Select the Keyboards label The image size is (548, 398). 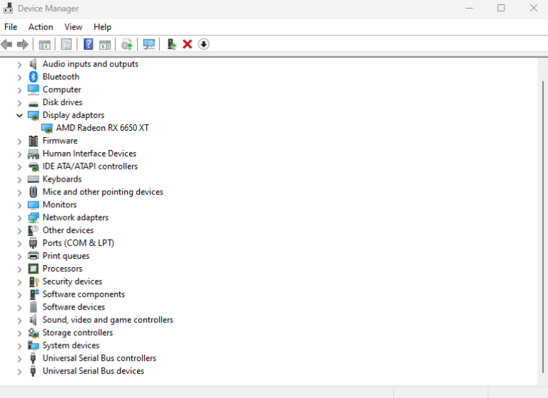tap(62, 179)
